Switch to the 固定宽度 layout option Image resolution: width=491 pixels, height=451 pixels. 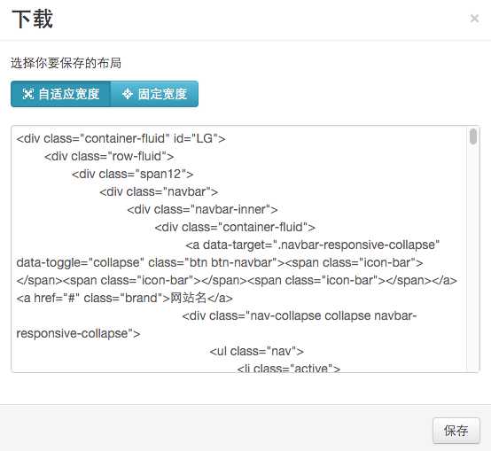click(154, 94)
